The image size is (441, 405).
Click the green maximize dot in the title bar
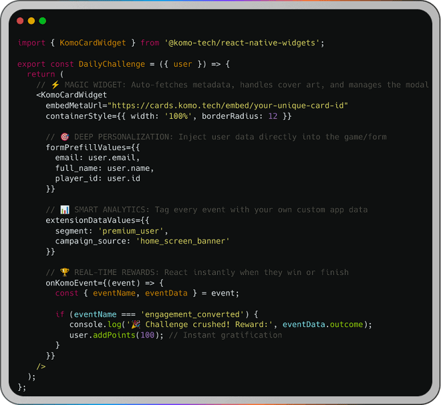point(43,21)
